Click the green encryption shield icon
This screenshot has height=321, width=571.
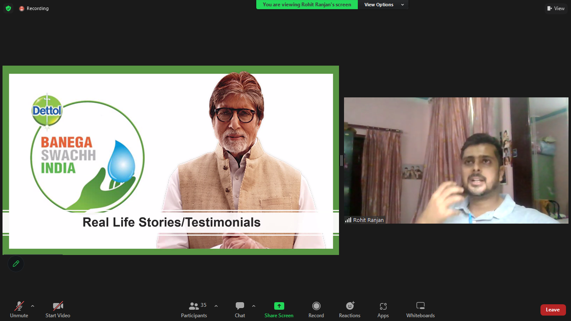pos(8,8)
